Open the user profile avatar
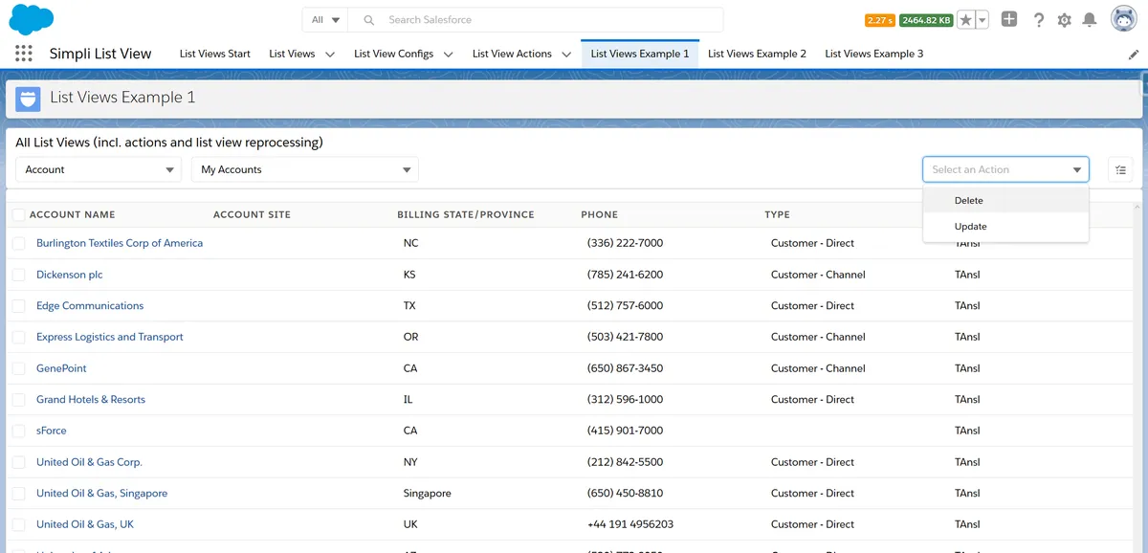The image size is (1148, 553). (x=1123, y=19)
